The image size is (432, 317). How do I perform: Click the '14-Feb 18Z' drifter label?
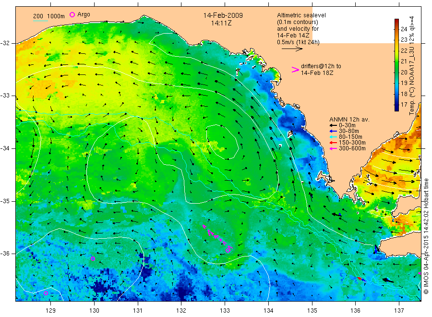(x=317, y=73)
